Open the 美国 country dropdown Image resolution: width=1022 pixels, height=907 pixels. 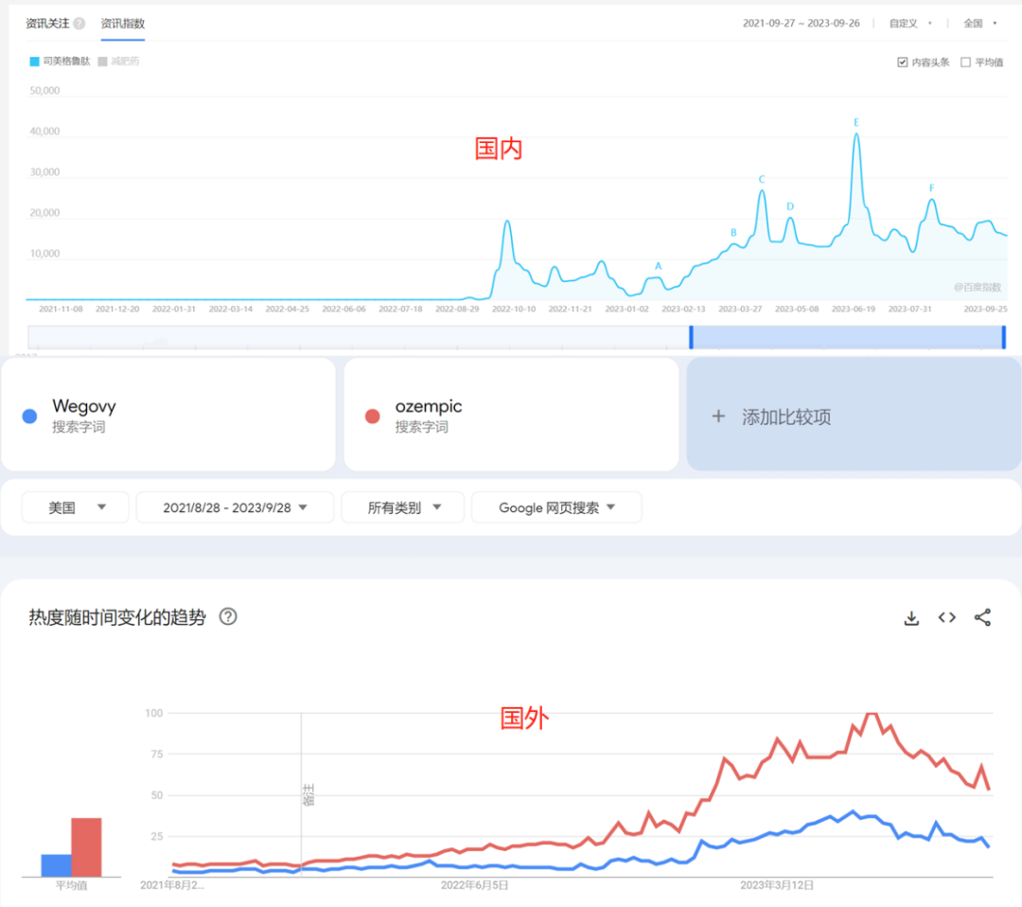click(x=75, y=507)
